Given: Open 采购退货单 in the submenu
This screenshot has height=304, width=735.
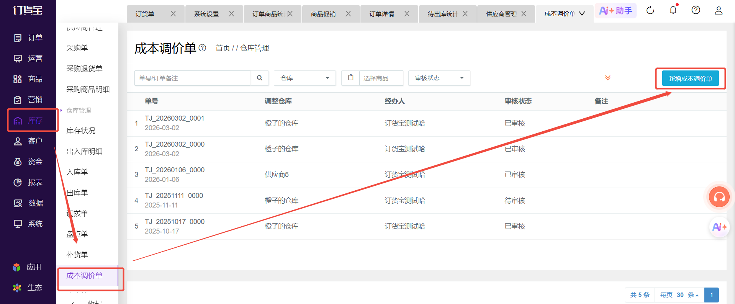Looking at the screenshot, I should coord(84,69).
